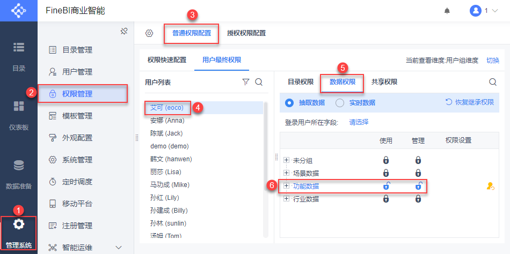Click 恢复继承权限 button

click(470, 102)
